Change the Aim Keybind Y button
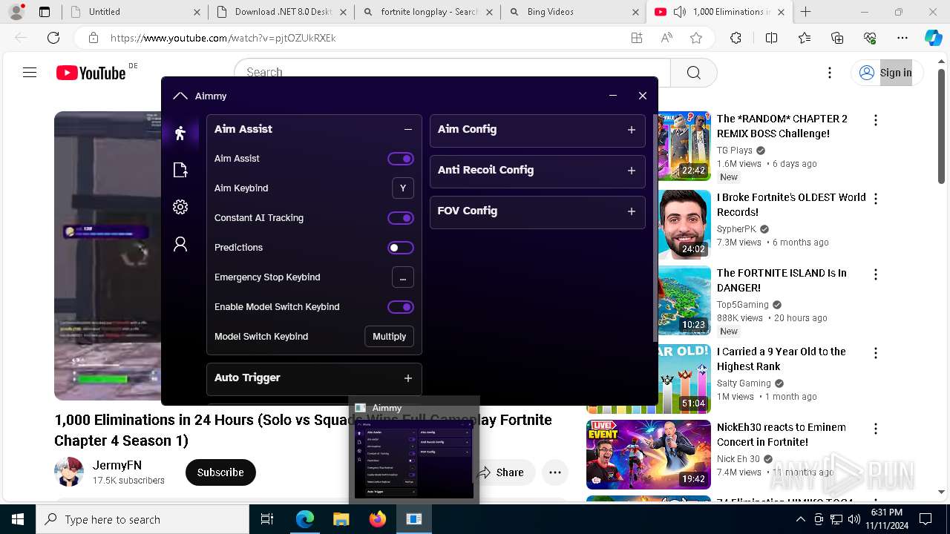The height and width of the screenshot is (534, 950). pyautogui.click(x=403, y=188)
